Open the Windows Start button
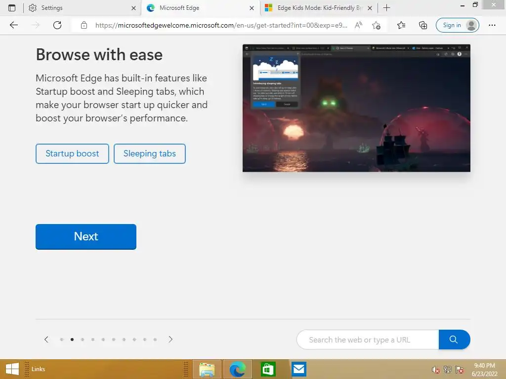This screenshot has width=506, height=379. point(12,369)
